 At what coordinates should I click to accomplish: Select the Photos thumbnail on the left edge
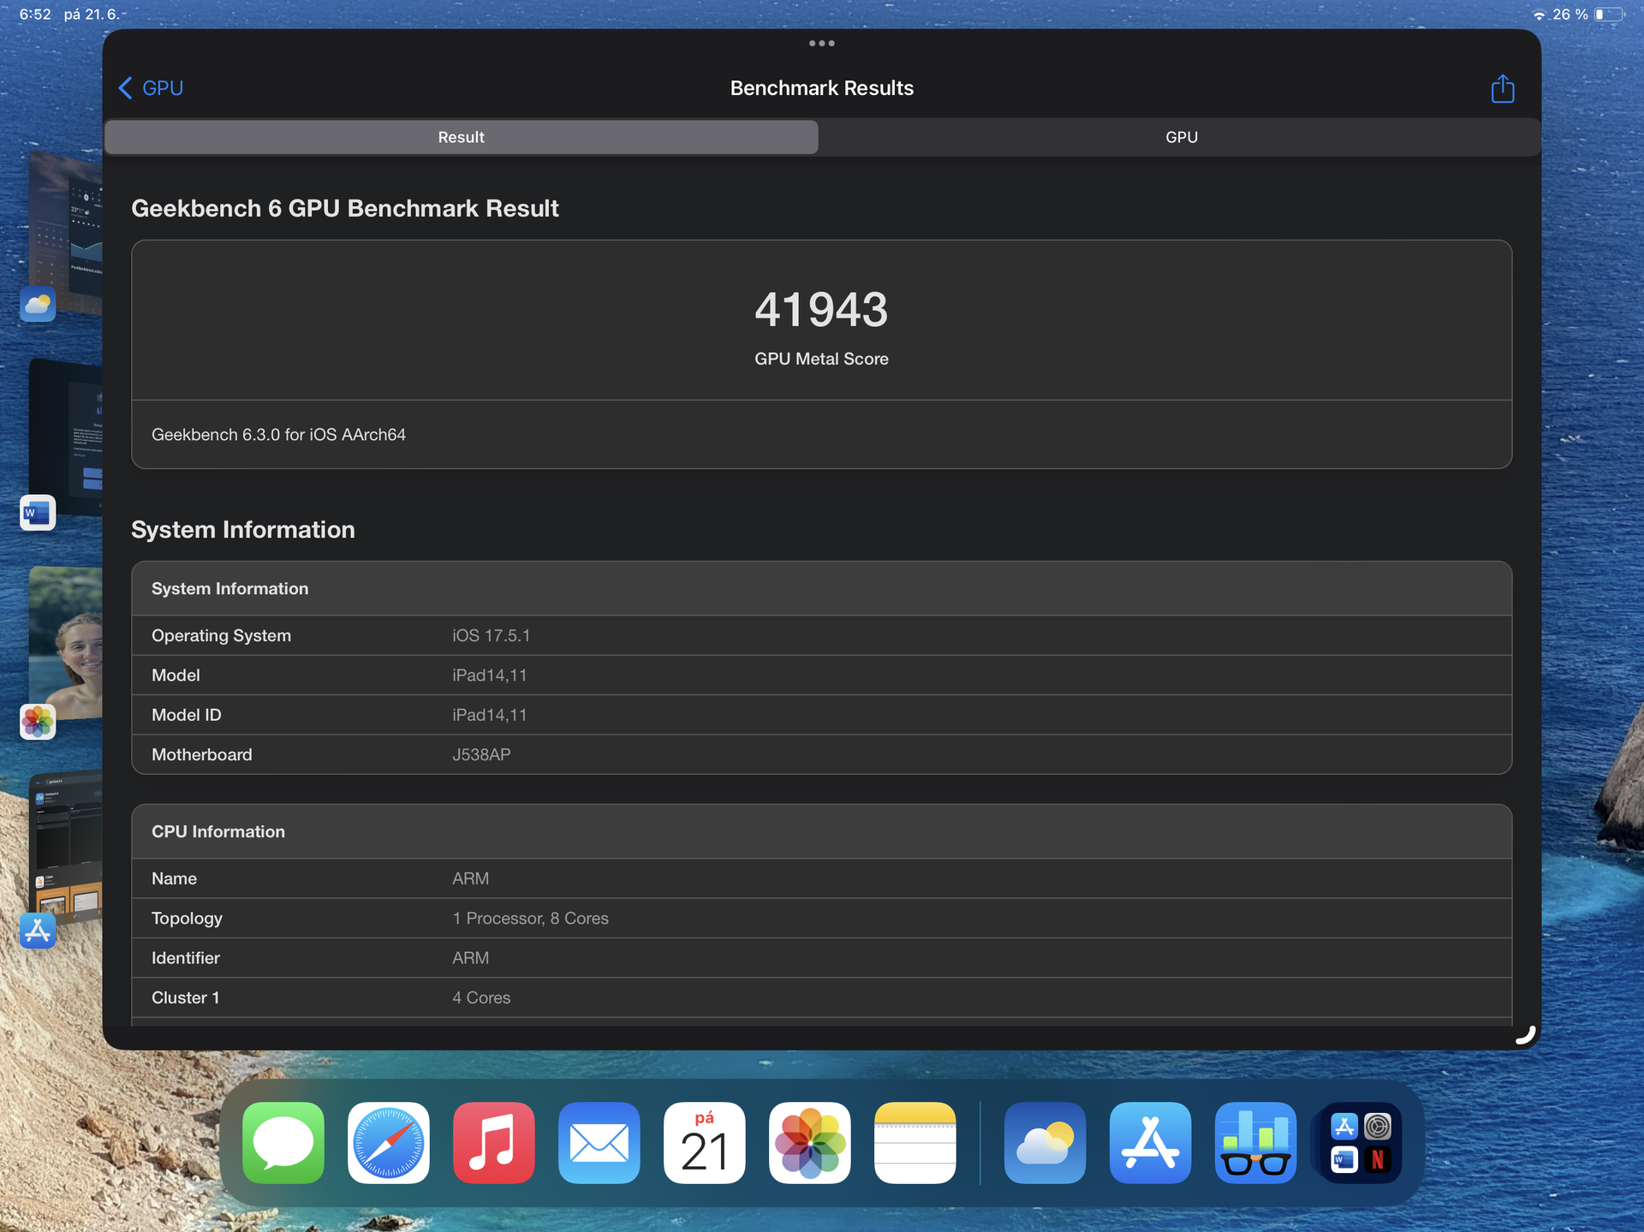[x=38, y=722]
